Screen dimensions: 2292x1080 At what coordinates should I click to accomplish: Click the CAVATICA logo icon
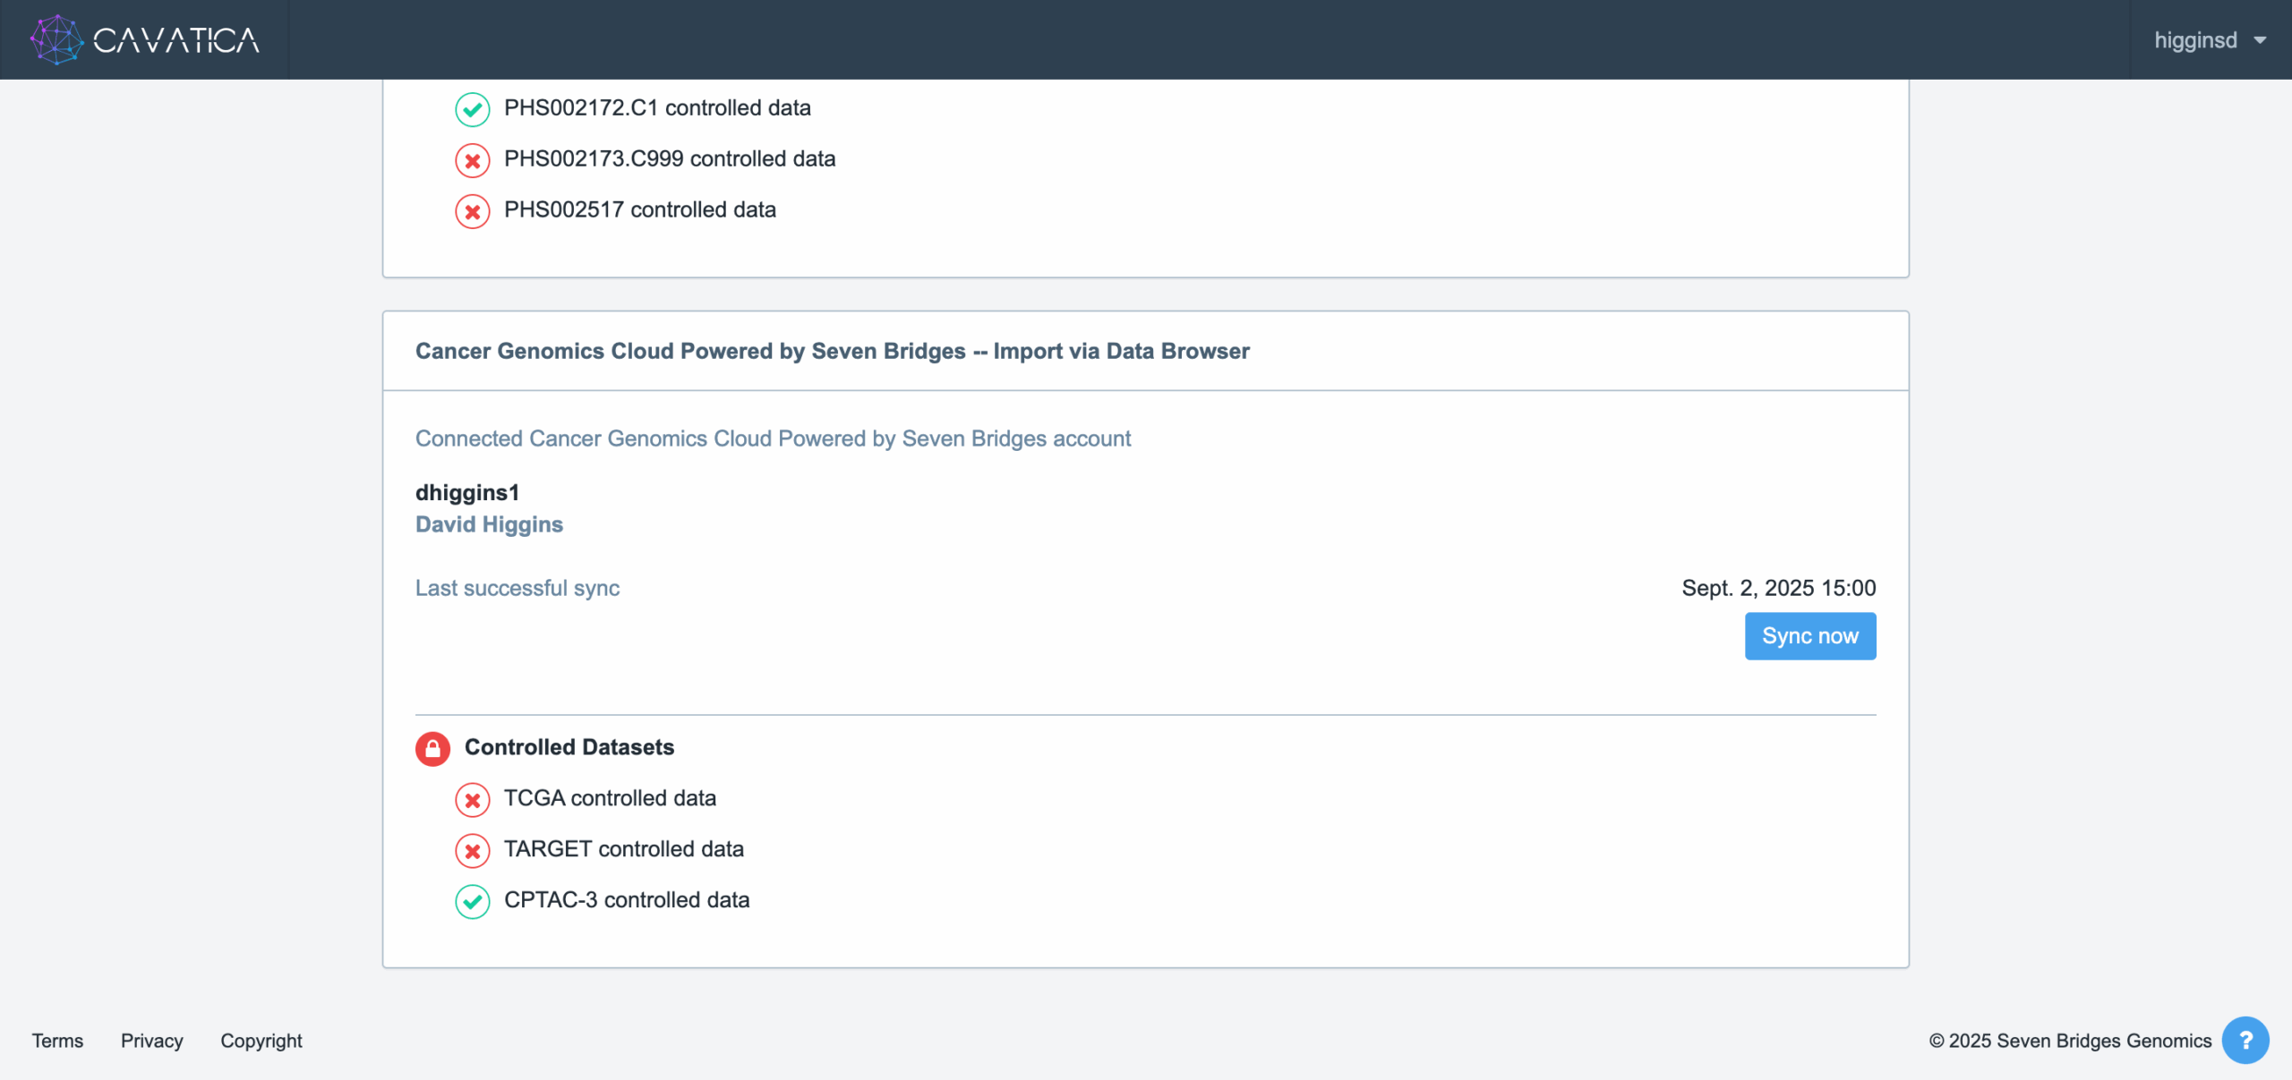pyautogui.click(x=56, y=39)
